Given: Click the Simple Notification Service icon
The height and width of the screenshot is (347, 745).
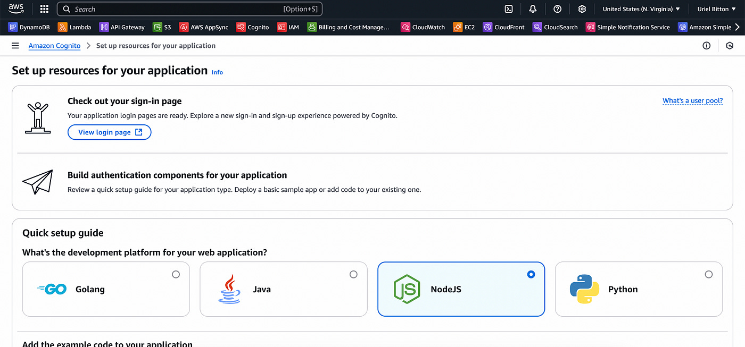Looking at the screenshot, I should pos(590,27).
